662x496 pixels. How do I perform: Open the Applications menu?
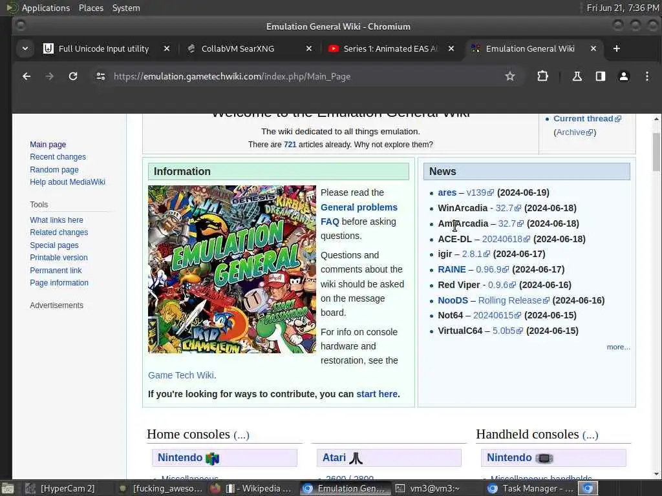tap(46, 8)
